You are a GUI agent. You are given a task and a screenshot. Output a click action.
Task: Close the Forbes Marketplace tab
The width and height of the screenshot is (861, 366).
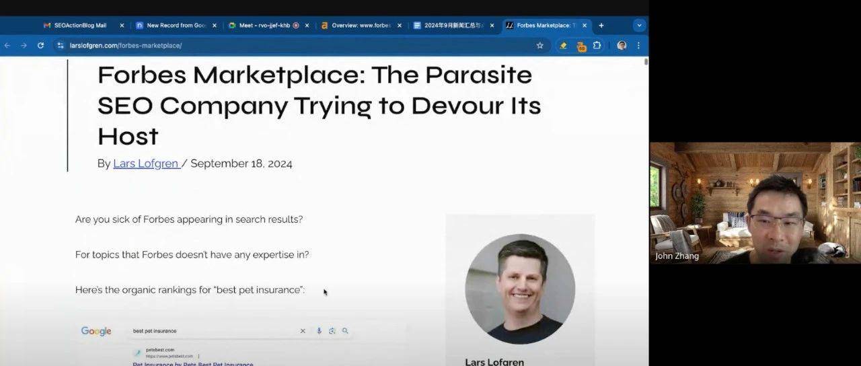pyautogui.click(x=585, y=25)
